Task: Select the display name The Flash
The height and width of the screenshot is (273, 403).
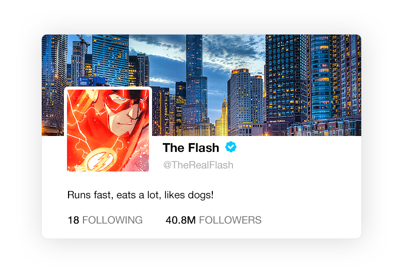Action: [x=191, y=148]
